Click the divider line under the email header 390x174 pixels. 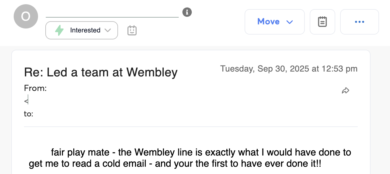[191, 127]
